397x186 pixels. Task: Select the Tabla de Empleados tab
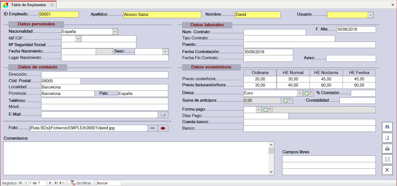pyautogui.click(x=29, y=5)
